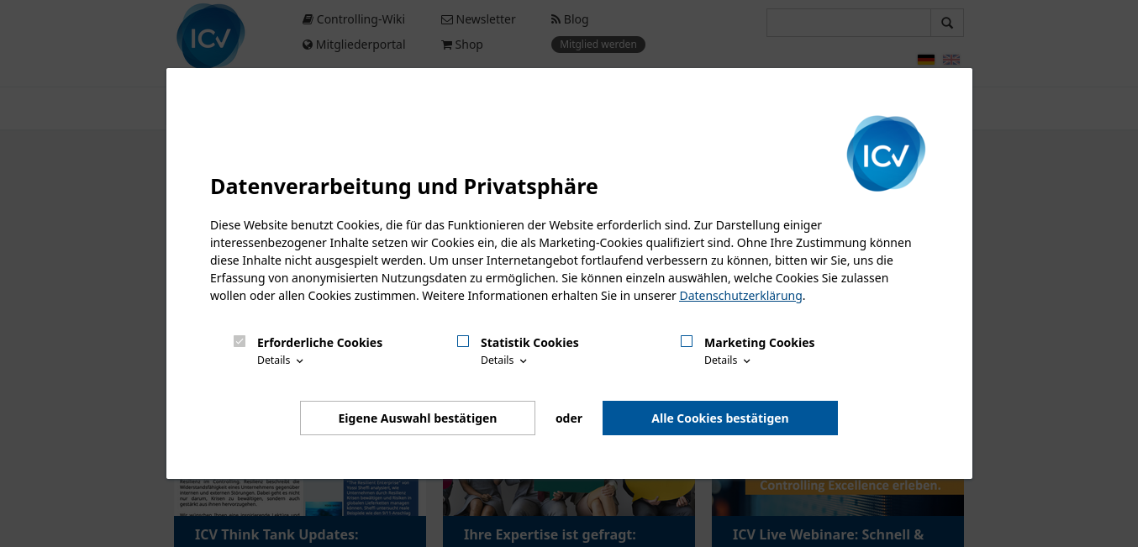The image size is (1148, 547).
Task: Click the Erforderliche Cookies label text
Action: pyautogui.click(x=319, y=343)
